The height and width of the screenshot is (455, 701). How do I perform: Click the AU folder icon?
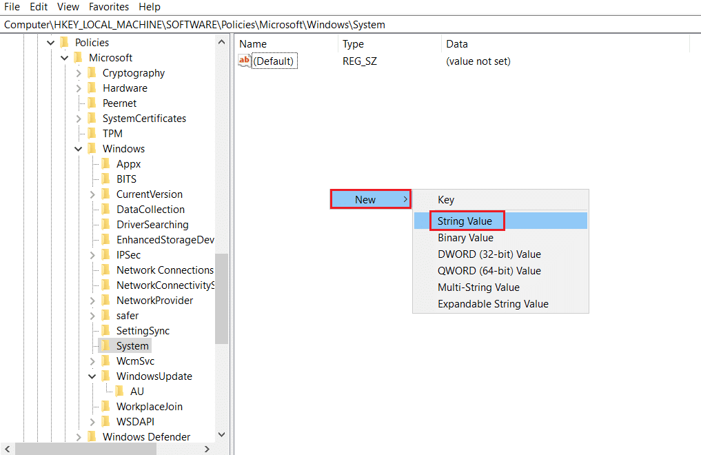(120, 392)
